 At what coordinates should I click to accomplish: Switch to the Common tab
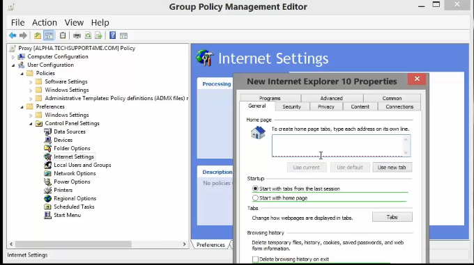(x=392, y=98)
